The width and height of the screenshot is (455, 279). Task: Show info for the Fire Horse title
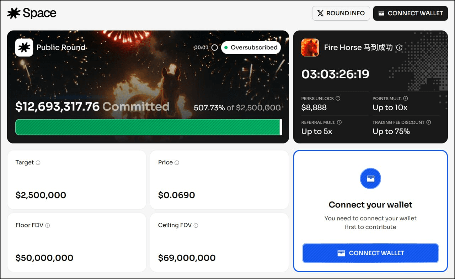click(x=399, y=47)
